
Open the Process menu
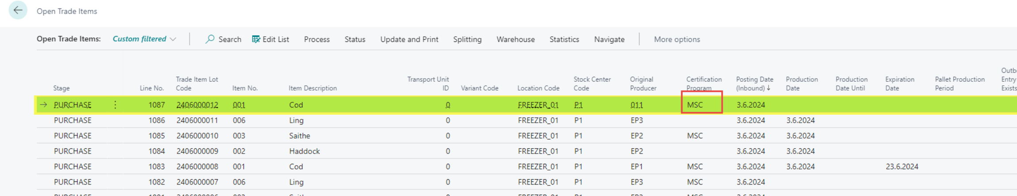point(316,39)
